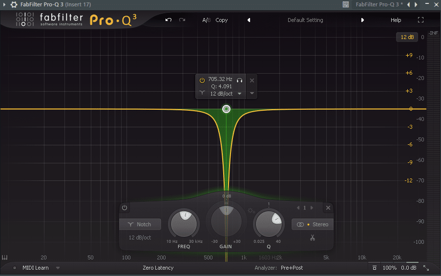This screenshot has height=276, width=441.
Task: Open the 12 dB/oct slope menu in panel
Action: (140, 237)
